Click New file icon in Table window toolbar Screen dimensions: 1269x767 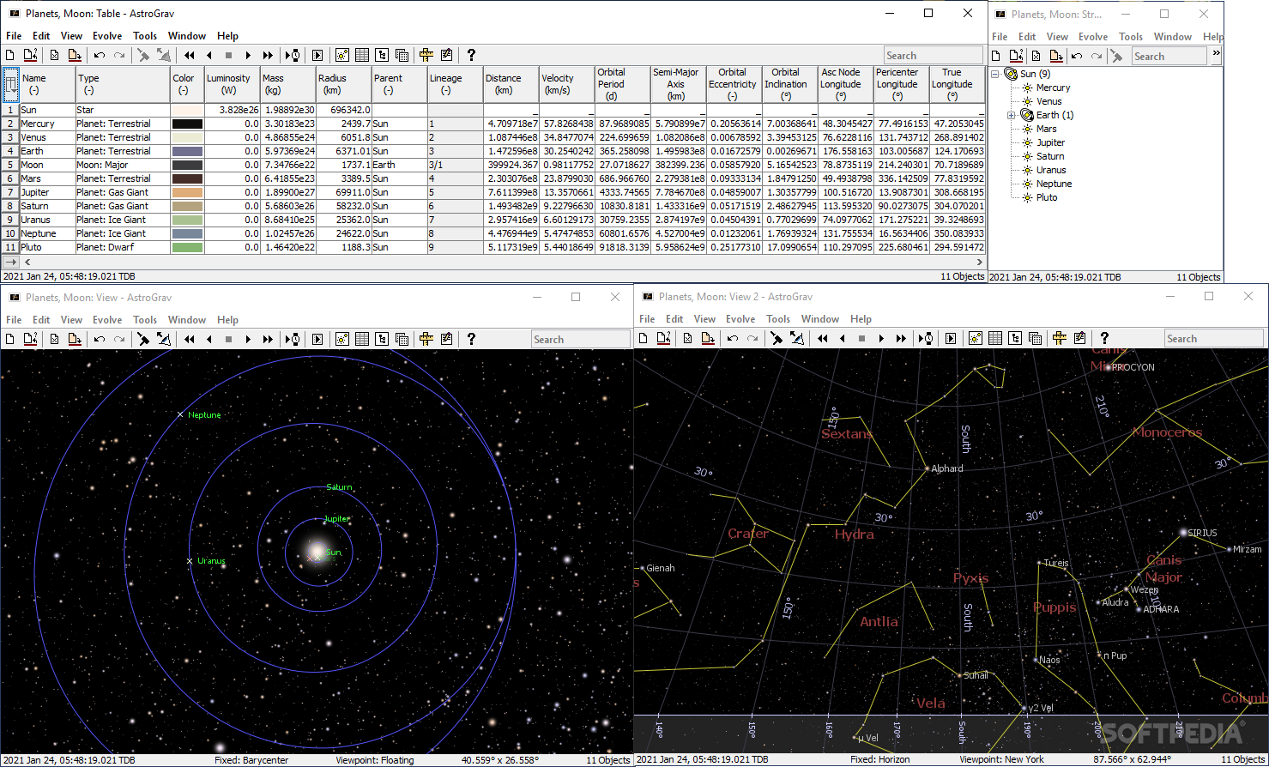tap(10, 55)
